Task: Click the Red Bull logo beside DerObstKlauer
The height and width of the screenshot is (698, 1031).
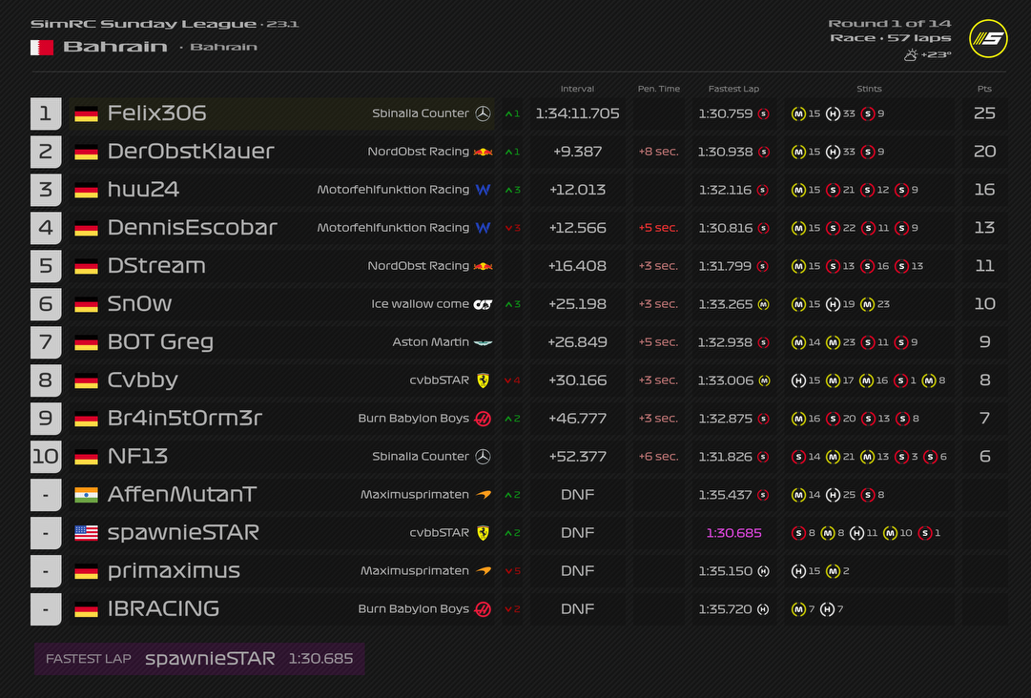Action: click(x=483, y=152)
